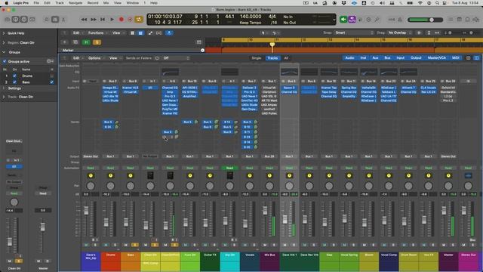483x272 pixels.
Task: Toggle On checkbox for Drums group
Action: click(14, 76)
